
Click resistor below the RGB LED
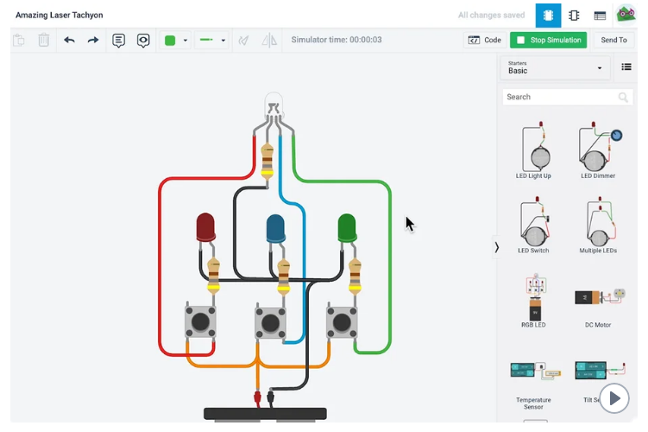tap(267, 162)
